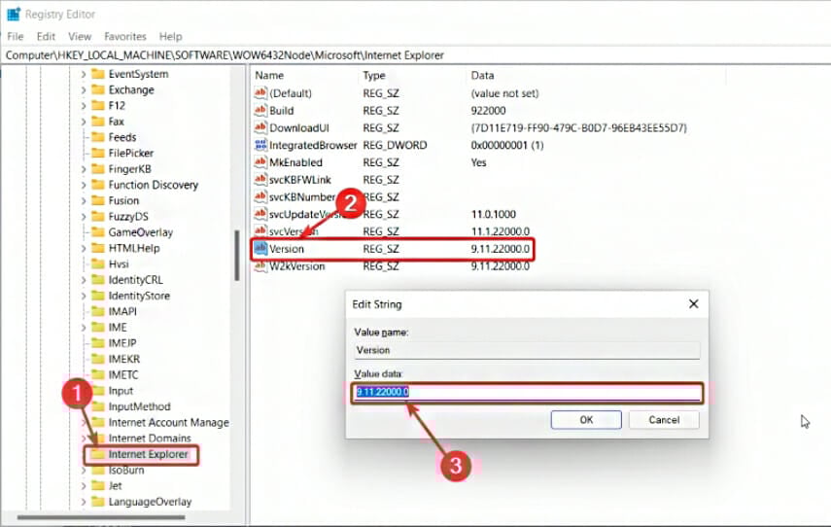This screenshot has width=831, height=527.
Task: Open the Favorites menu
Action: click(x=125, y=36)
